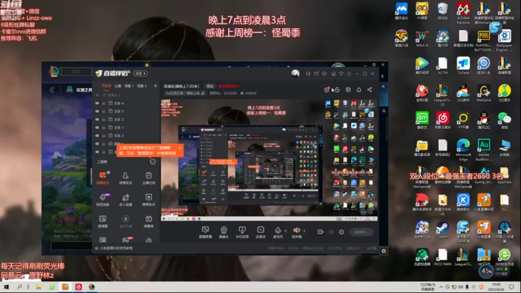Viewport: 521px width, 293px height.
Task: Toggle visibility of the 文本 5 source
Action: pos(97,111)
